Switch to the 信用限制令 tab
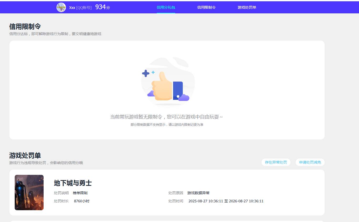The width and height of the screenshot is (359, 222). [206, 7]
